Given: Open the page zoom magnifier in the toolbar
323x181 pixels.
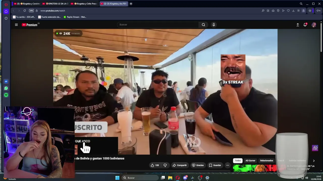Looking at the screenshot, I should pyautogui.click(x=263, y=11).
